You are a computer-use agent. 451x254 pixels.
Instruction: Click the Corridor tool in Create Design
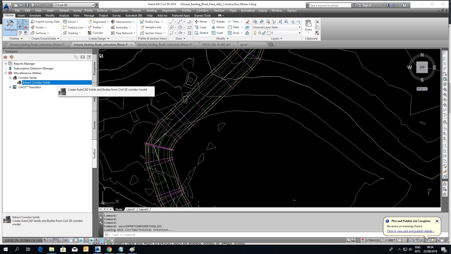point(96,33)
